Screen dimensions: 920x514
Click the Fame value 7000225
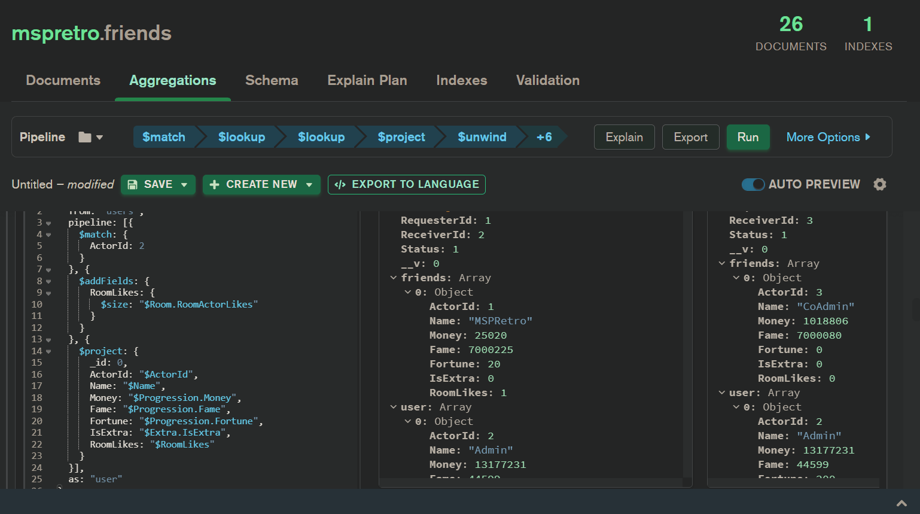pos(491,350)
